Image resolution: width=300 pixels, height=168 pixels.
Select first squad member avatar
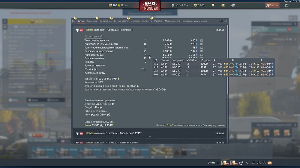coord(225,163)
